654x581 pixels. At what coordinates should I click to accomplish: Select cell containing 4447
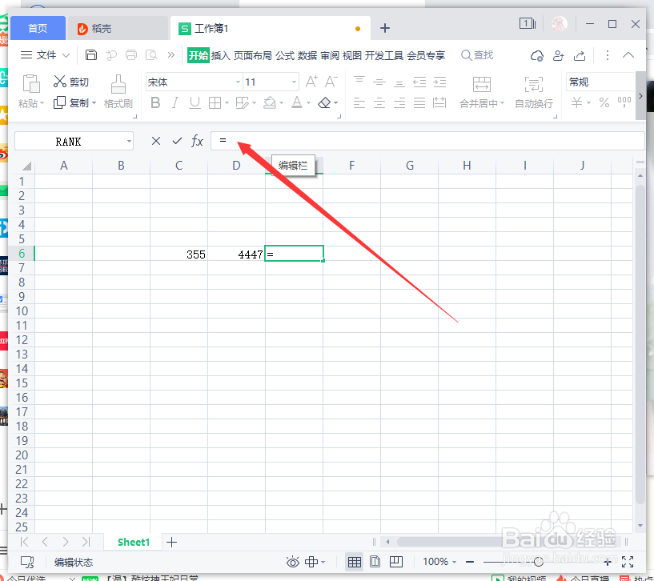click(x=236, y=254)
